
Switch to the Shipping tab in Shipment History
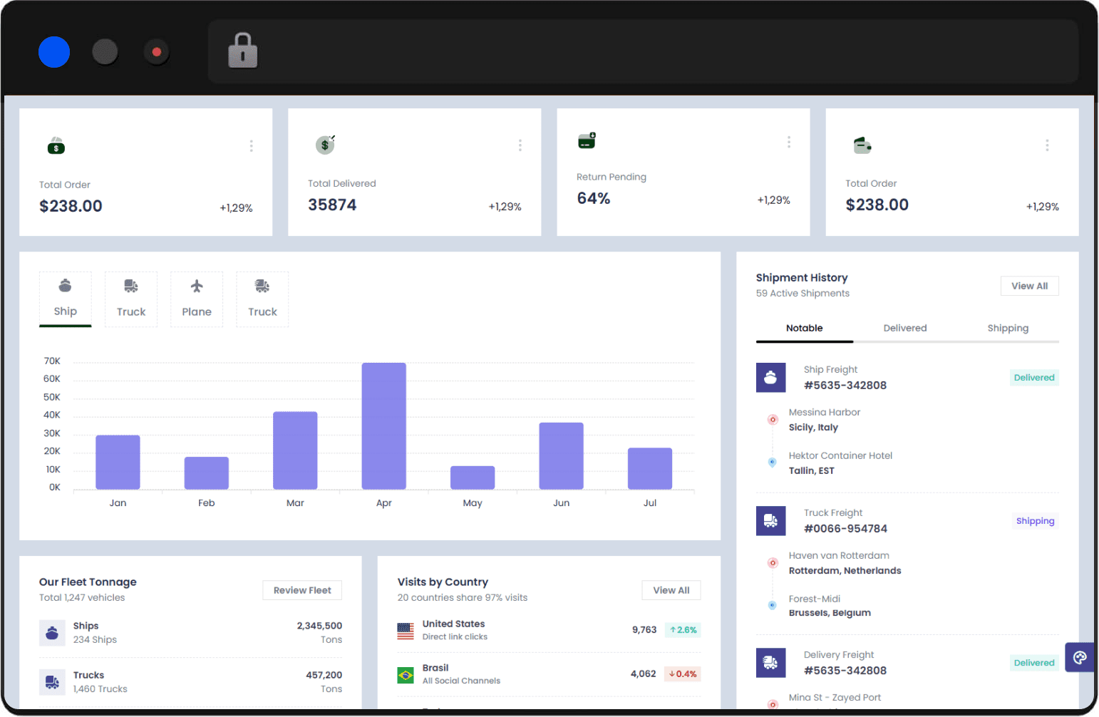coord(1007,328)
